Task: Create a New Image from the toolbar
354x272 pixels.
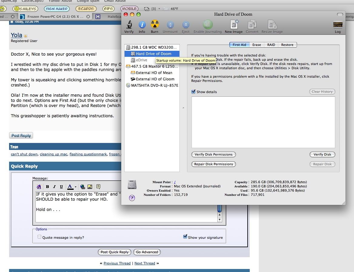Action: click(234, 24)
